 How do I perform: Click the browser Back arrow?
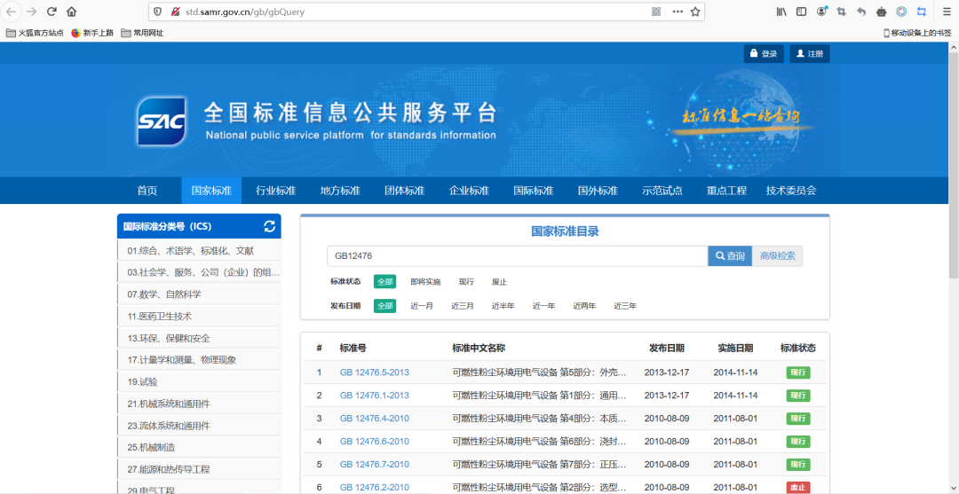pyautogui.click(x=11, y=12)
